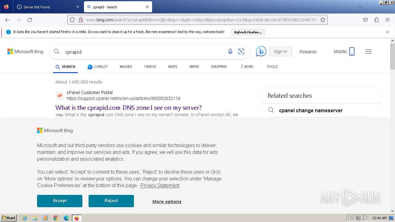Launch Windows Media Player from the taskbar
The image size is (395, 222).
pos(45,218)
